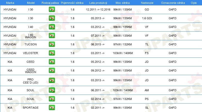The width and height of the screenshot is (202, 112).
Task: Click the PS body code cell
Action: (x=147, y=99)
